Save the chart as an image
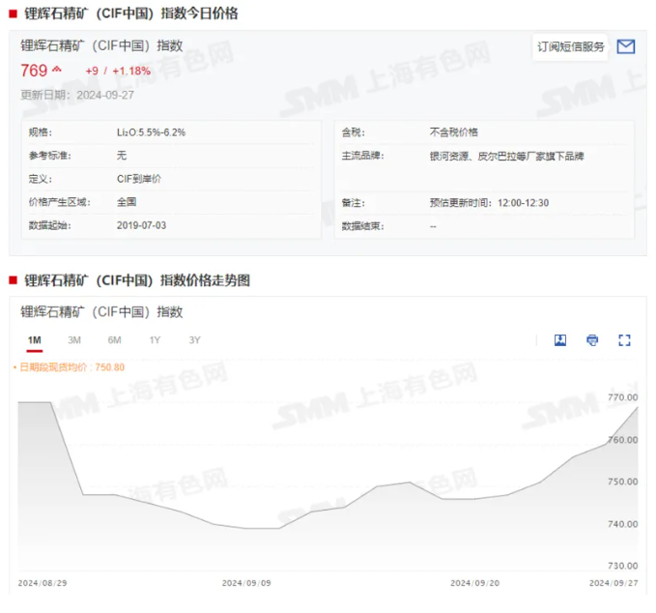The height and width of the screenshot is (613, 656). pyautogui.click(x=560, y=340)
